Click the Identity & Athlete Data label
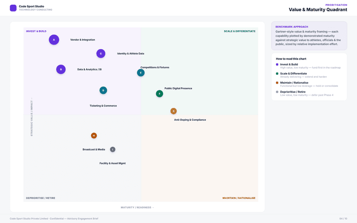The image size is (357, 223). pos(131,54)
